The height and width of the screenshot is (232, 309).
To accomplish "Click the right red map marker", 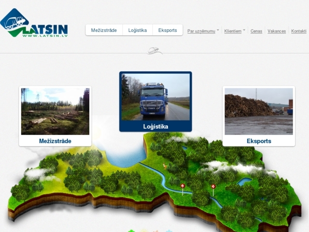I will point(213,187).
